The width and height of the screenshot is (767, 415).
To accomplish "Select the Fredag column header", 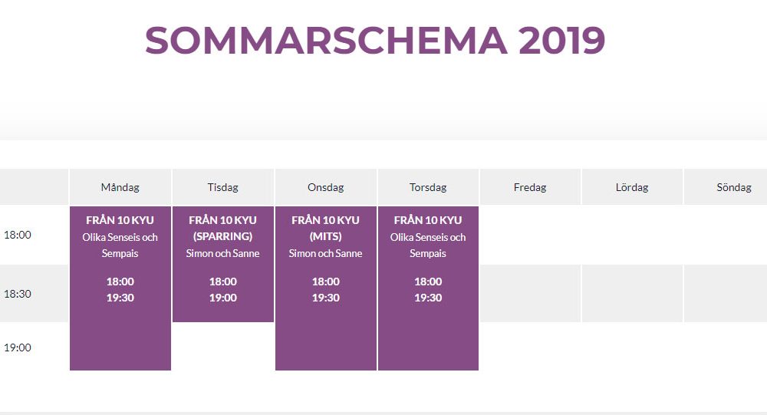I will click(x=530, y=187).
